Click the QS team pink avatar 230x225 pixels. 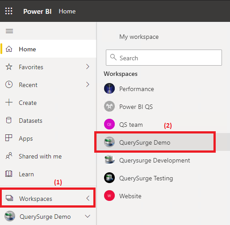point(109,124)
